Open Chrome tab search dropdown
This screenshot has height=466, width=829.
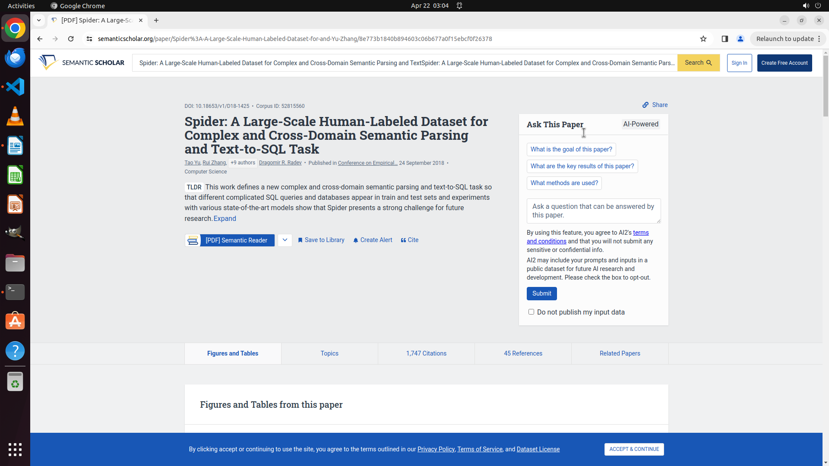(x=39, y=20)
